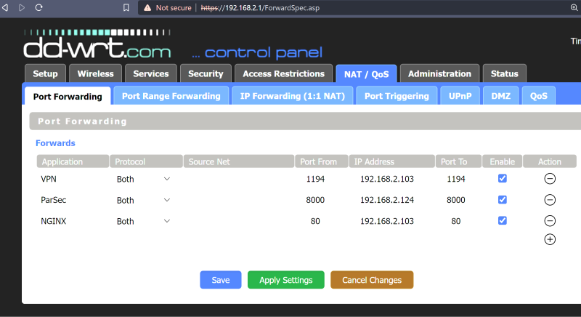Viewport: 581px width, 317px height.
Task: Change the NGINX protocol selection
Action: (144, 221)
